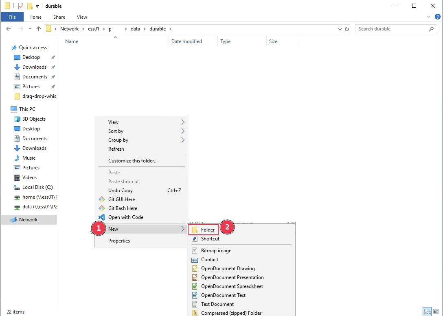Select Customize this folder... in the context menu
The width and height of the screenshot is (443, 316).
point(133,161)
